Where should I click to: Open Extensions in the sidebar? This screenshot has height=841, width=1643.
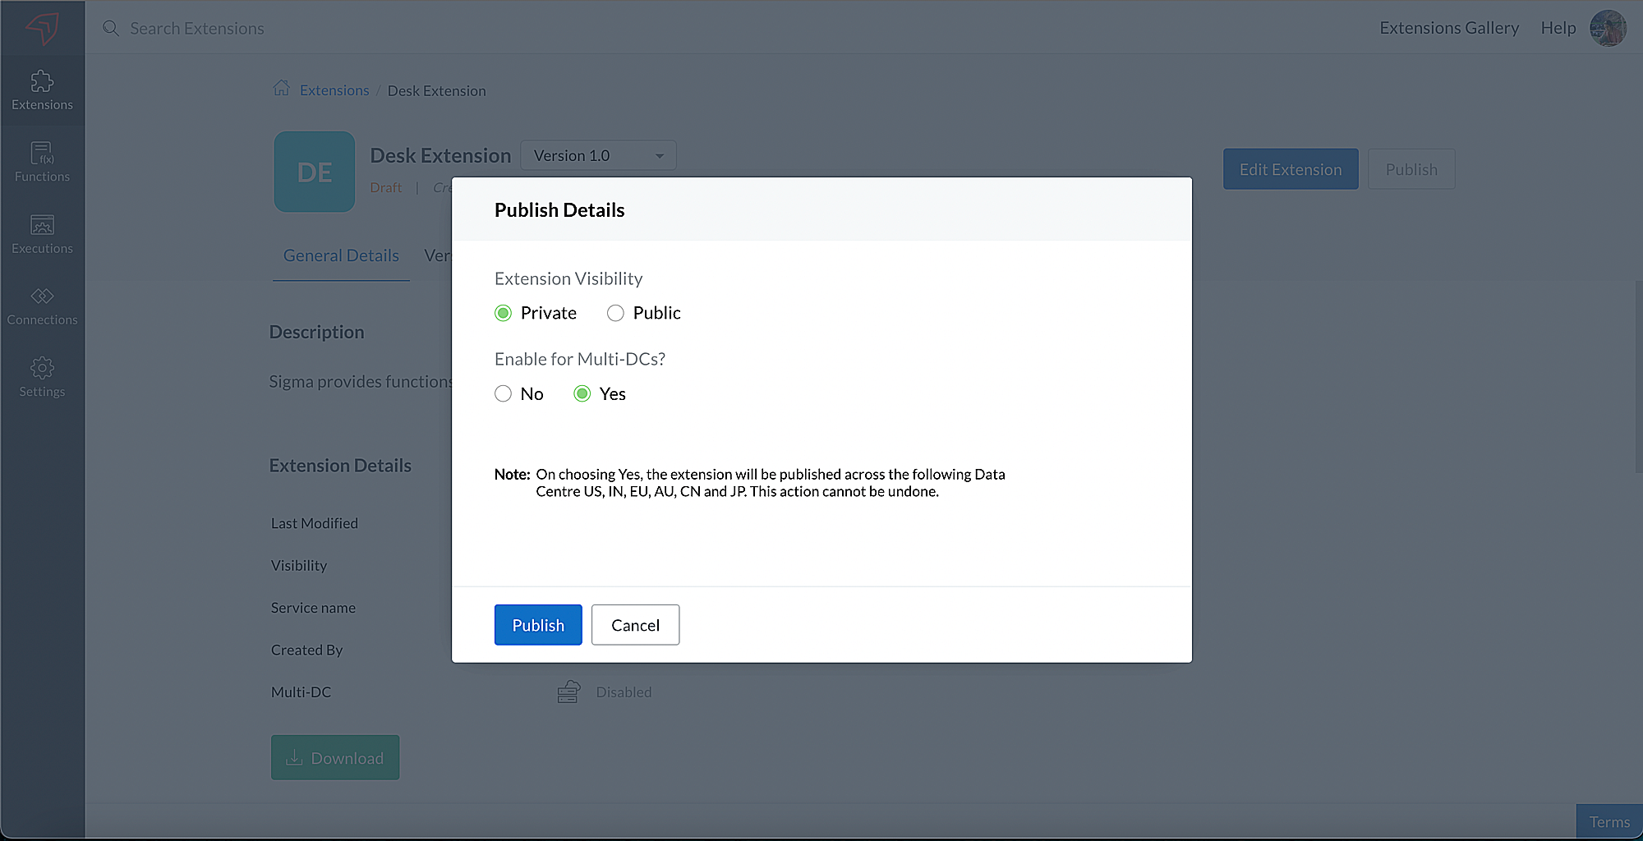coord(42,90)
